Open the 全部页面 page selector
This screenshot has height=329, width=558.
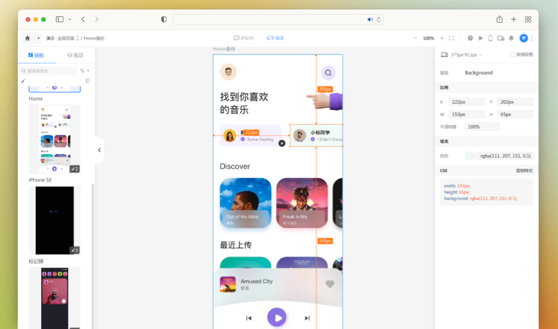68,38
